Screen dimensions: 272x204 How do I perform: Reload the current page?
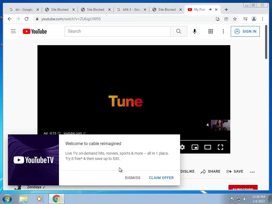[27, 19]
